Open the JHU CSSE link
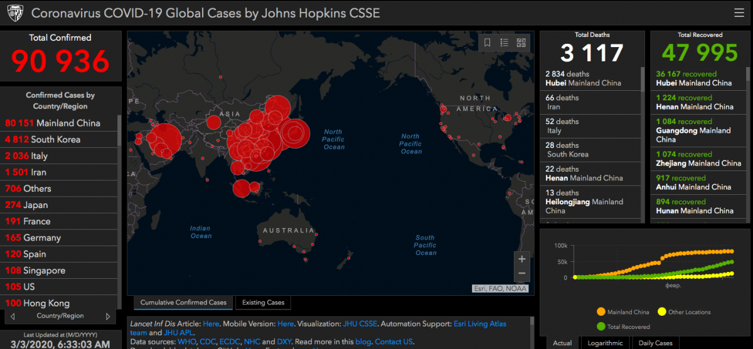 360,324
